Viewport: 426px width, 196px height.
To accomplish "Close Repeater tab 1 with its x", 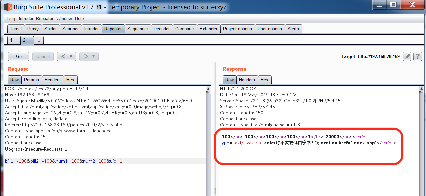I will coord(16,40).
